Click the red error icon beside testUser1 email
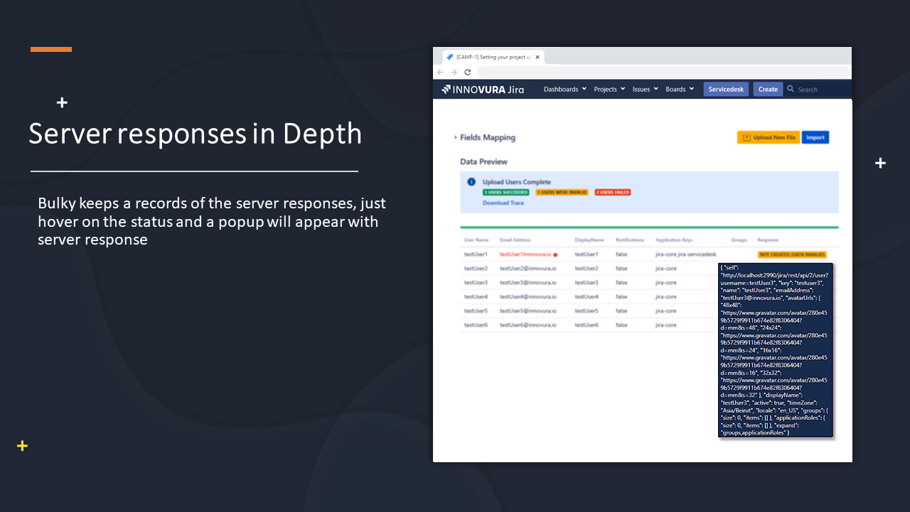The height and width of the screenshot is (512, 910). (x=556, y=255)
